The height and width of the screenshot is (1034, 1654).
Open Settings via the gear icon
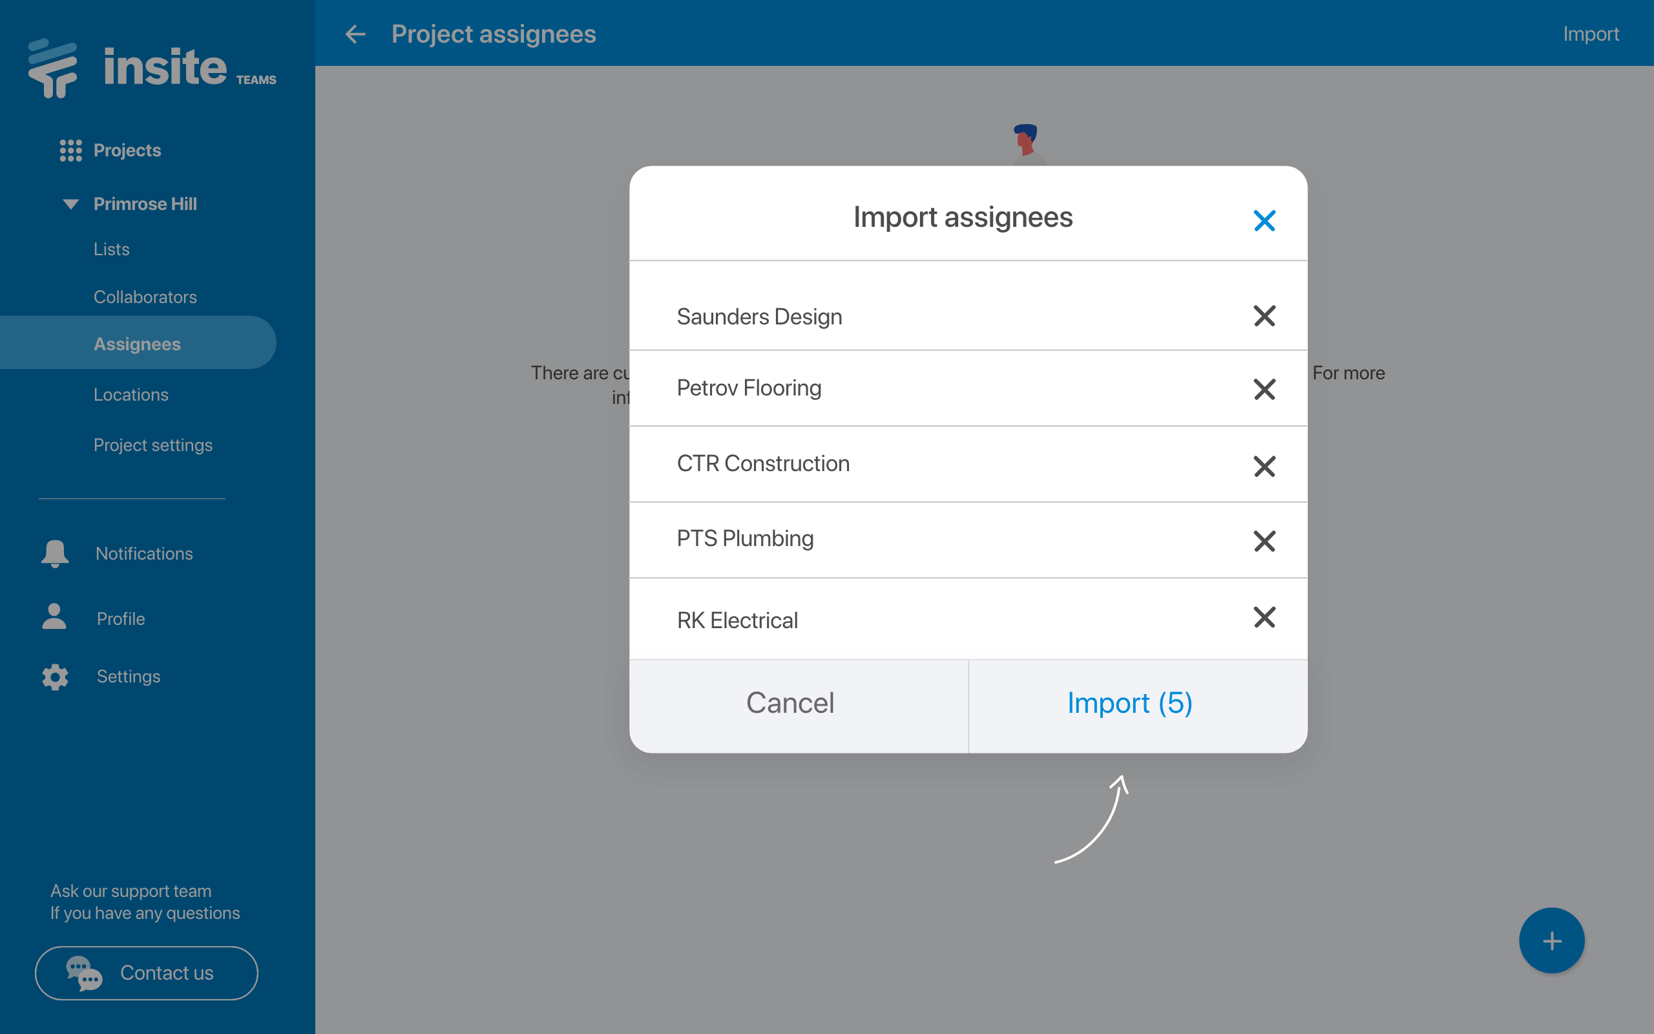55,677
